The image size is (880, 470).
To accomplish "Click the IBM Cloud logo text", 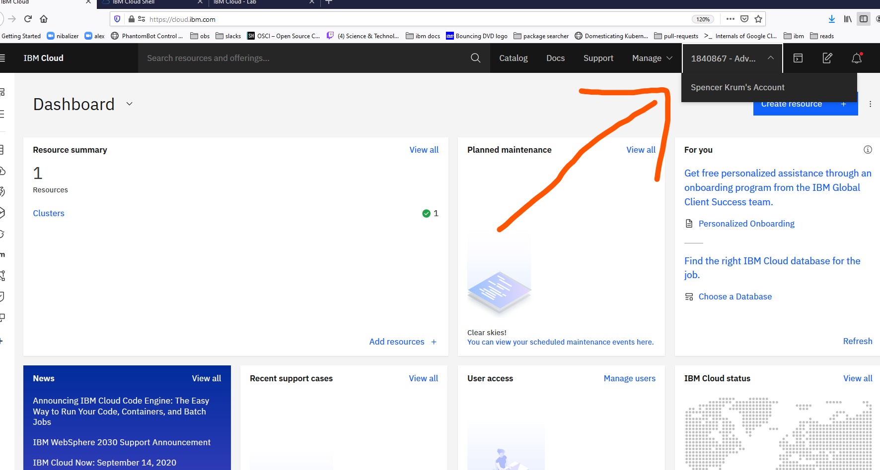I will pos(44,58).
